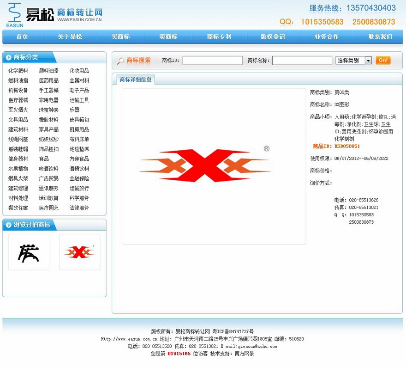Click the 浏览过的商标 panel header icon
Viewport: 406px width, 367px height.
pyautogui.click(x=9, y=225)
